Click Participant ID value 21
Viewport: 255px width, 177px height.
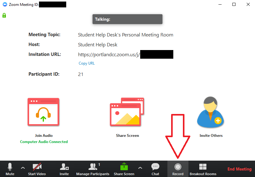81,74
